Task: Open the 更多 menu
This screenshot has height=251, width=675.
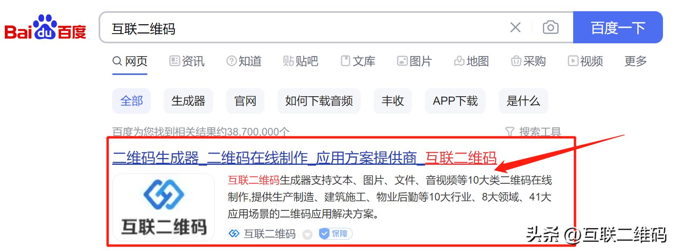Action: [636, 61]
